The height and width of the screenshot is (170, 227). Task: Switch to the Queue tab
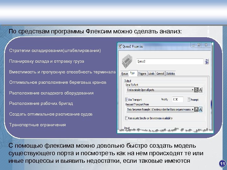click(x=125, y=74)
